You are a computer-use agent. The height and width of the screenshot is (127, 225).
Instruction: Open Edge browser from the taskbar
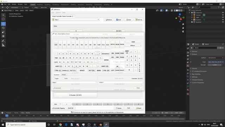coord(66,125)
